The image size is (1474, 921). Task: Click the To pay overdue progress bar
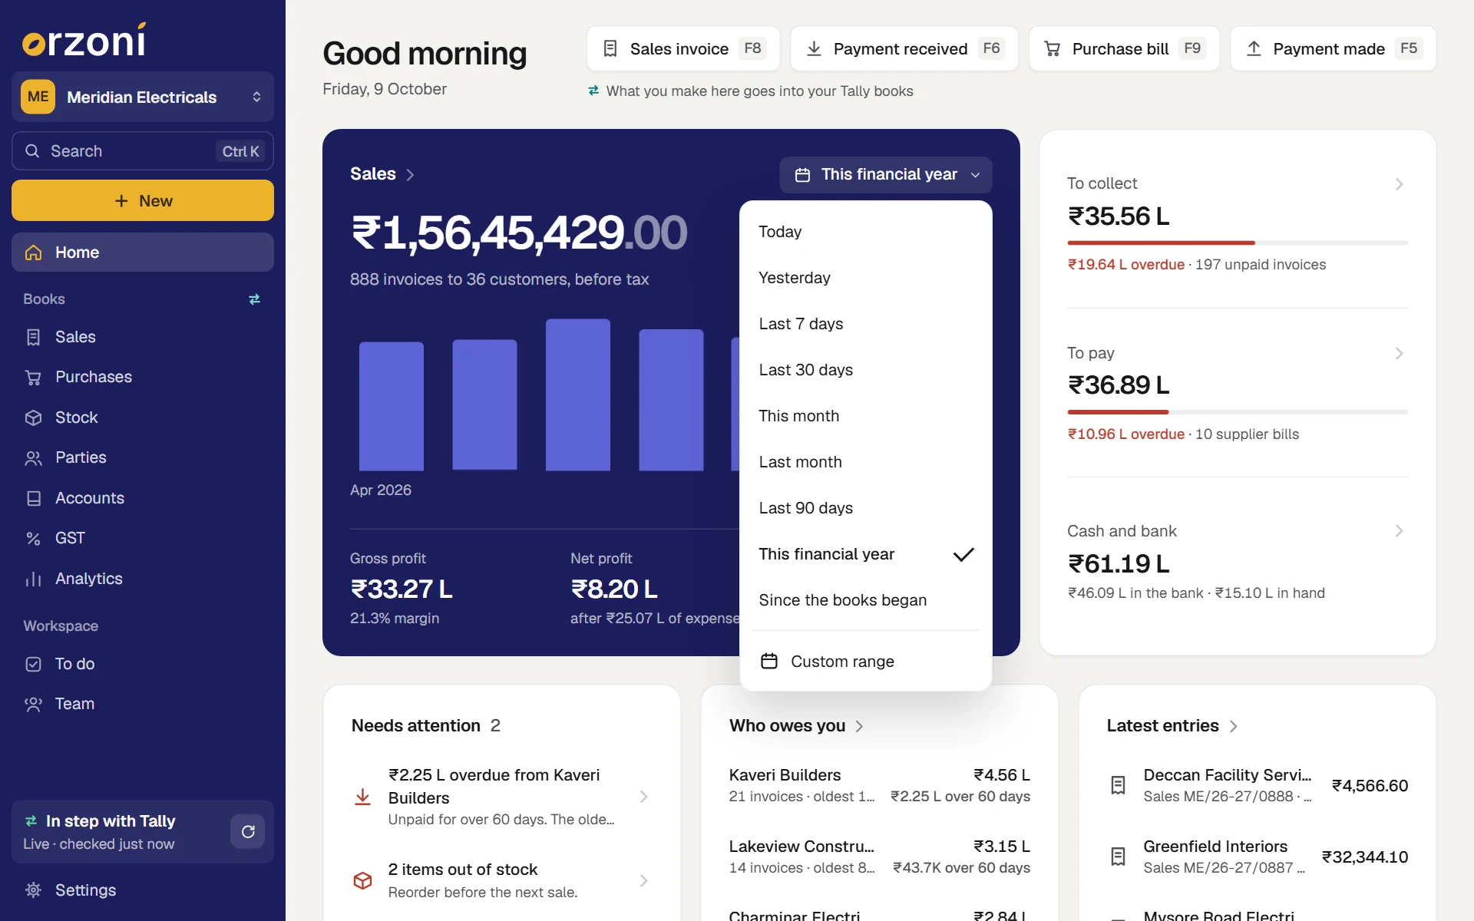(x=1238, y=412)
